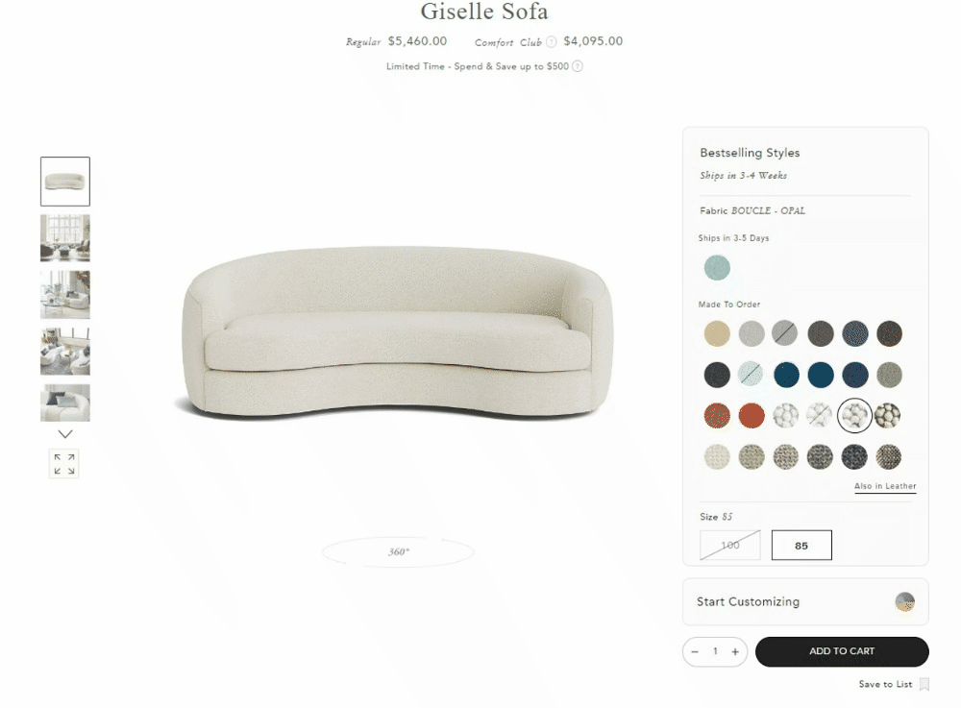View the second living room thumbnail
Viewport: 961px width, 708px height.
(65, 295)
